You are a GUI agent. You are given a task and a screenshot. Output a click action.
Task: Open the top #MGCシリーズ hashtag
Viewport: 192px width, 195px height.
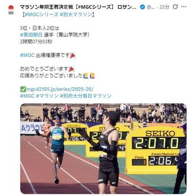[41, 15]
